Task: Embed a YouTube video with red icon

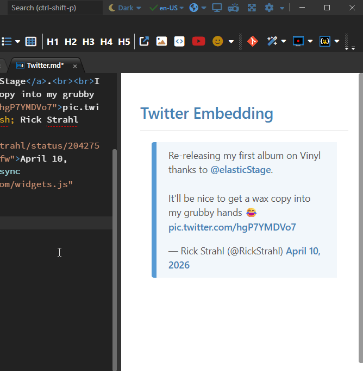Action: pos(198,41)
